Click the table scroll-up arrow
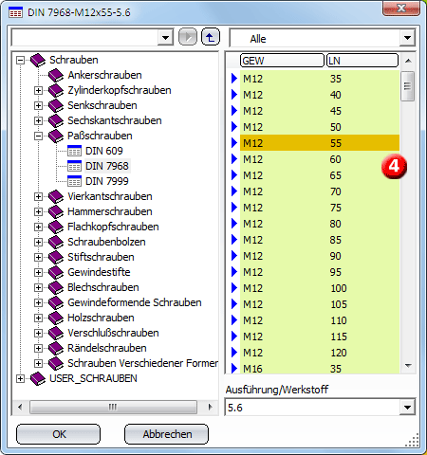The height and width of the screenshot is (455, 427). 408,61
